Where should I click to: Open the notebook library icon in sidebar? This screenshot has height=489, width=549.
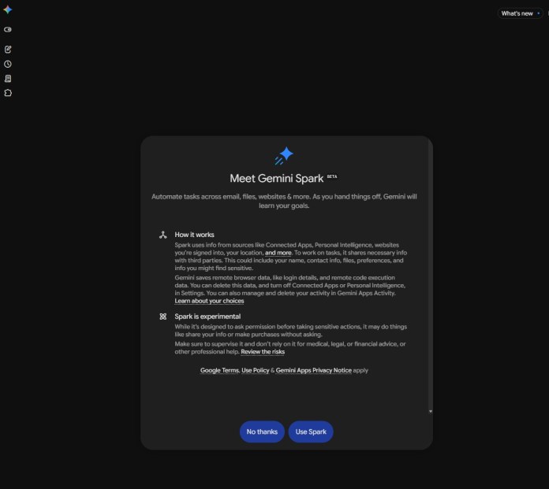tap(8, 78)
